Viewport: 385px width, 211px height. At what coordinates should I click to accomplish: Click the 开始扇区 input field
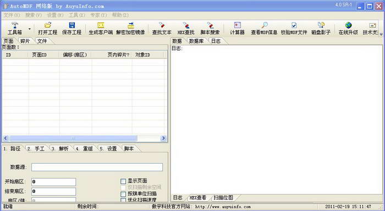pyautogui.click(x=53, y=182)
